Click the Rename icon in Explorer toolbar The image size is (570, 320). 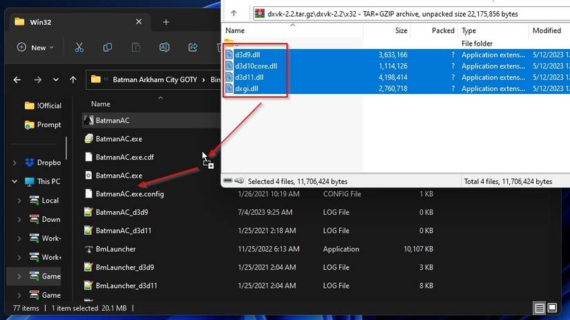164,48
